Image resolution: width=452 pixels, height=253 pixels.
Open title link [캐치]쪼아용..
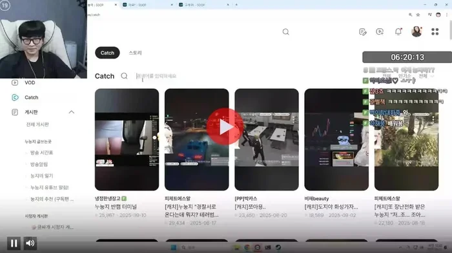click(251, 207)
